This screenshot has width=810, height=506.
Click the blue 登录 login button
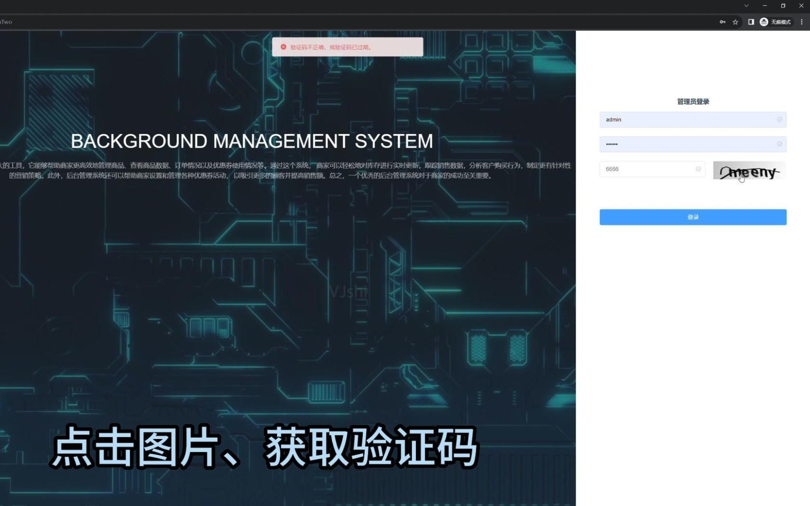click(x=693, y=216)
